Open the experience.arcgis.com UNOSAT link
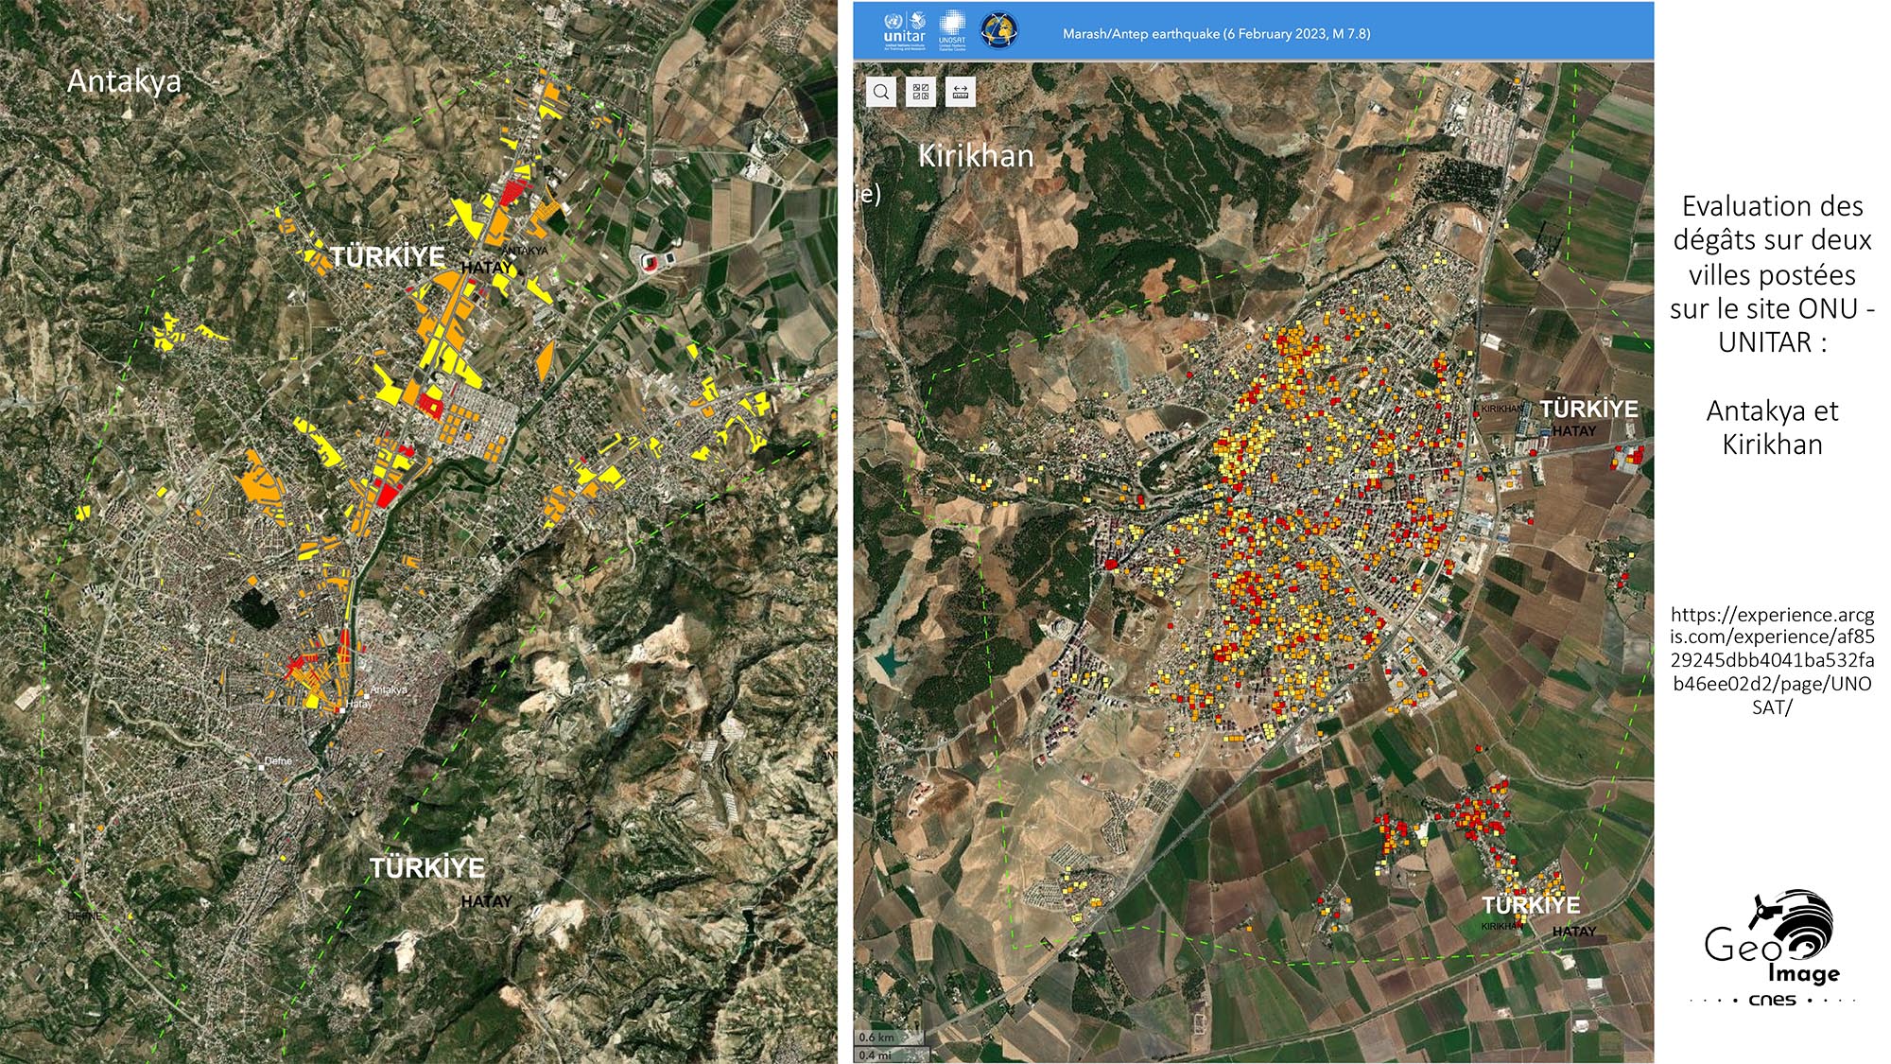 point(1772,660)
